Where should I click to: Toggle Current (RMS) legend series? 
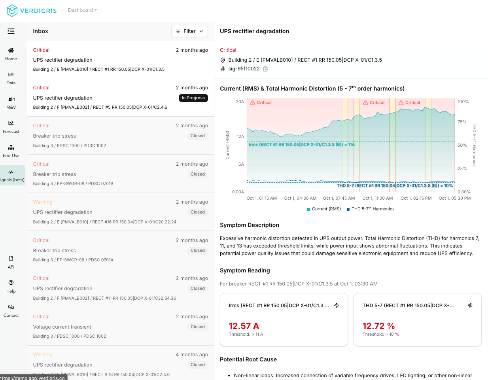tap(324, 209)
